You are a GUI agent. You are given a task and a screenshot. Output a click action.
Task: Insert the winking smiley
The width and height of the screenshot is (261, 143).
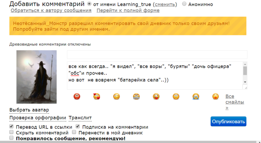(x=116, y=96)
